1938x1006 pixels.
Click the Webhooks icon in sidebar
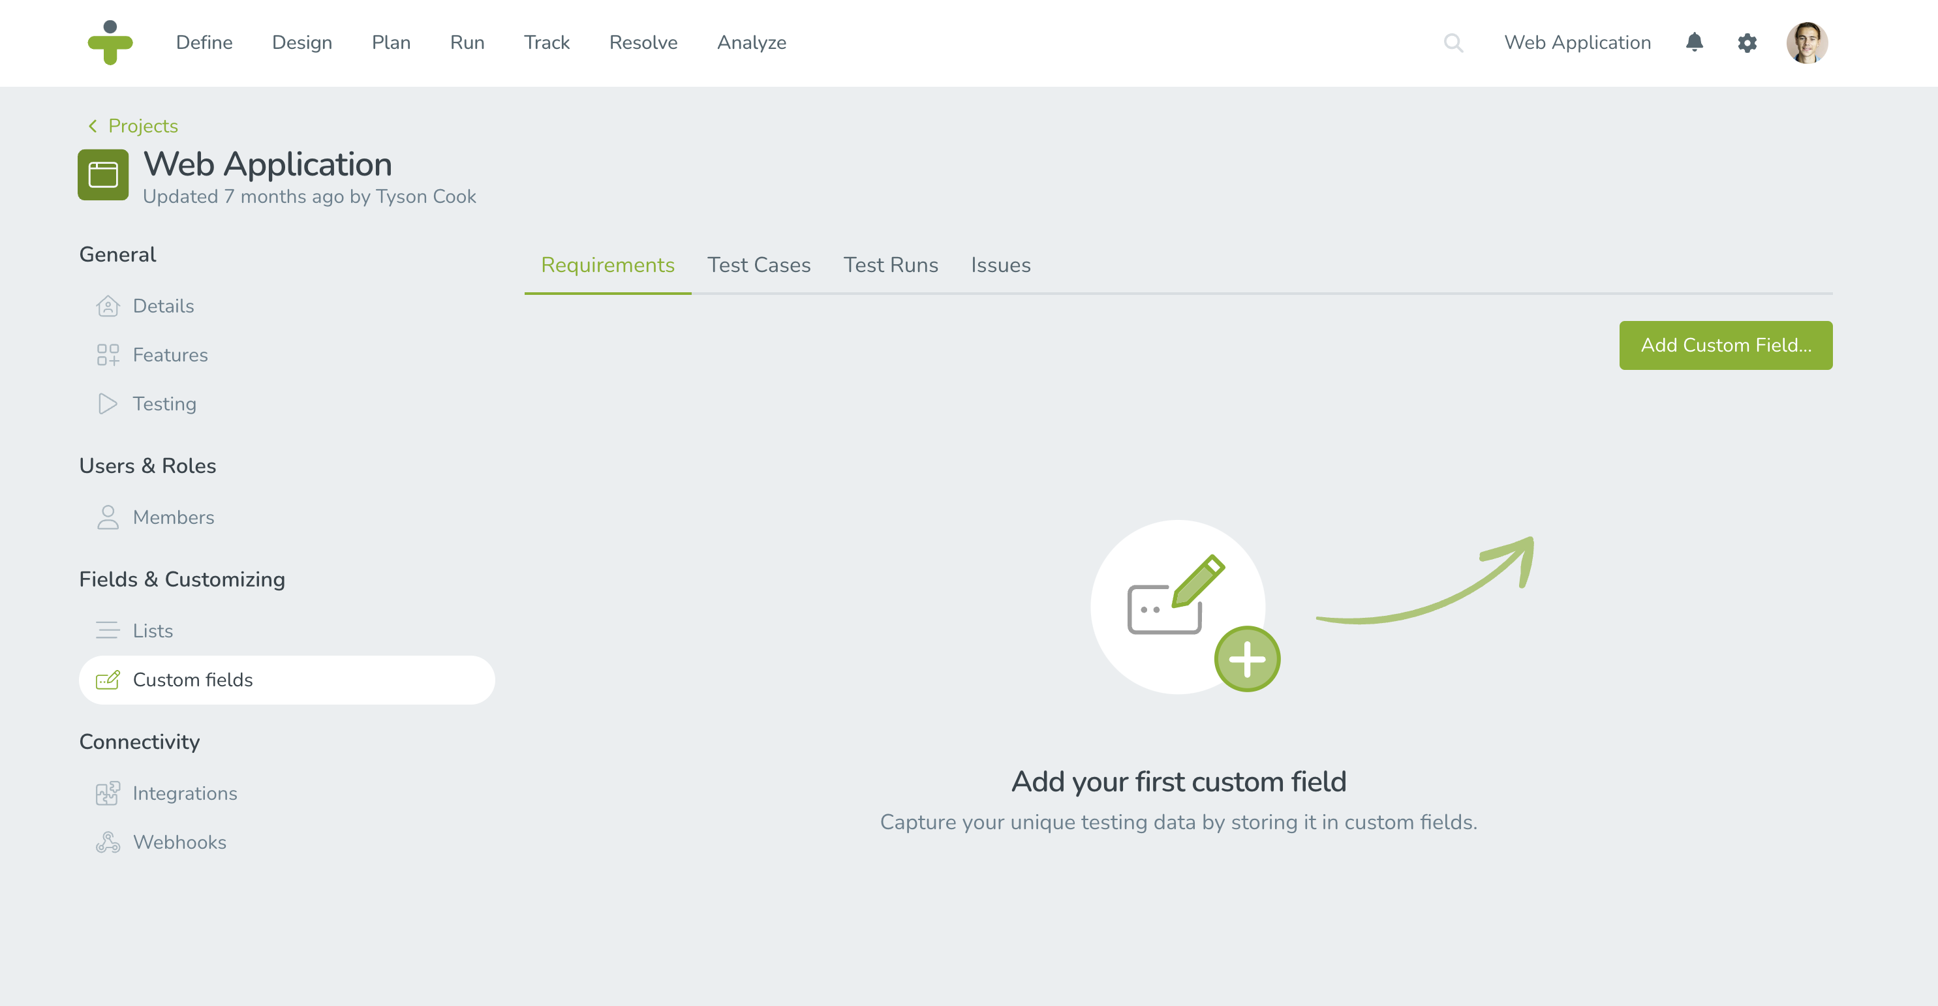pos(108,842)
